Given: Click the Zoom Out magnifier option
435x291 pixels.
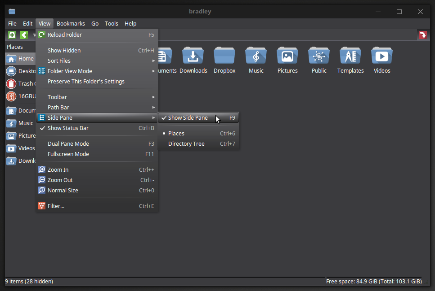Looking at the screenshot, I should pos(60,180).
